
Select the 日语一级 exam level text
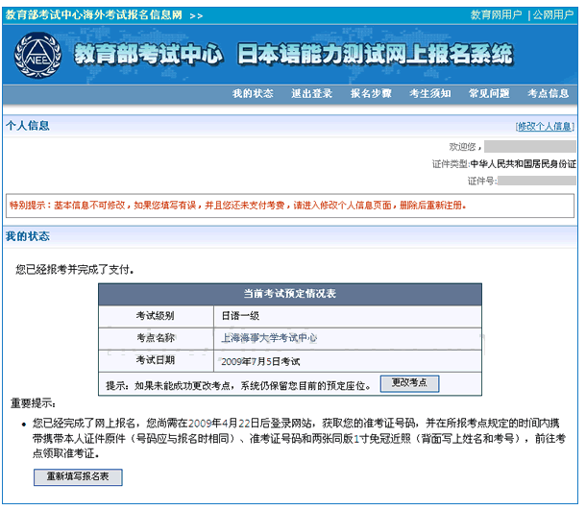tap(240, 316)
